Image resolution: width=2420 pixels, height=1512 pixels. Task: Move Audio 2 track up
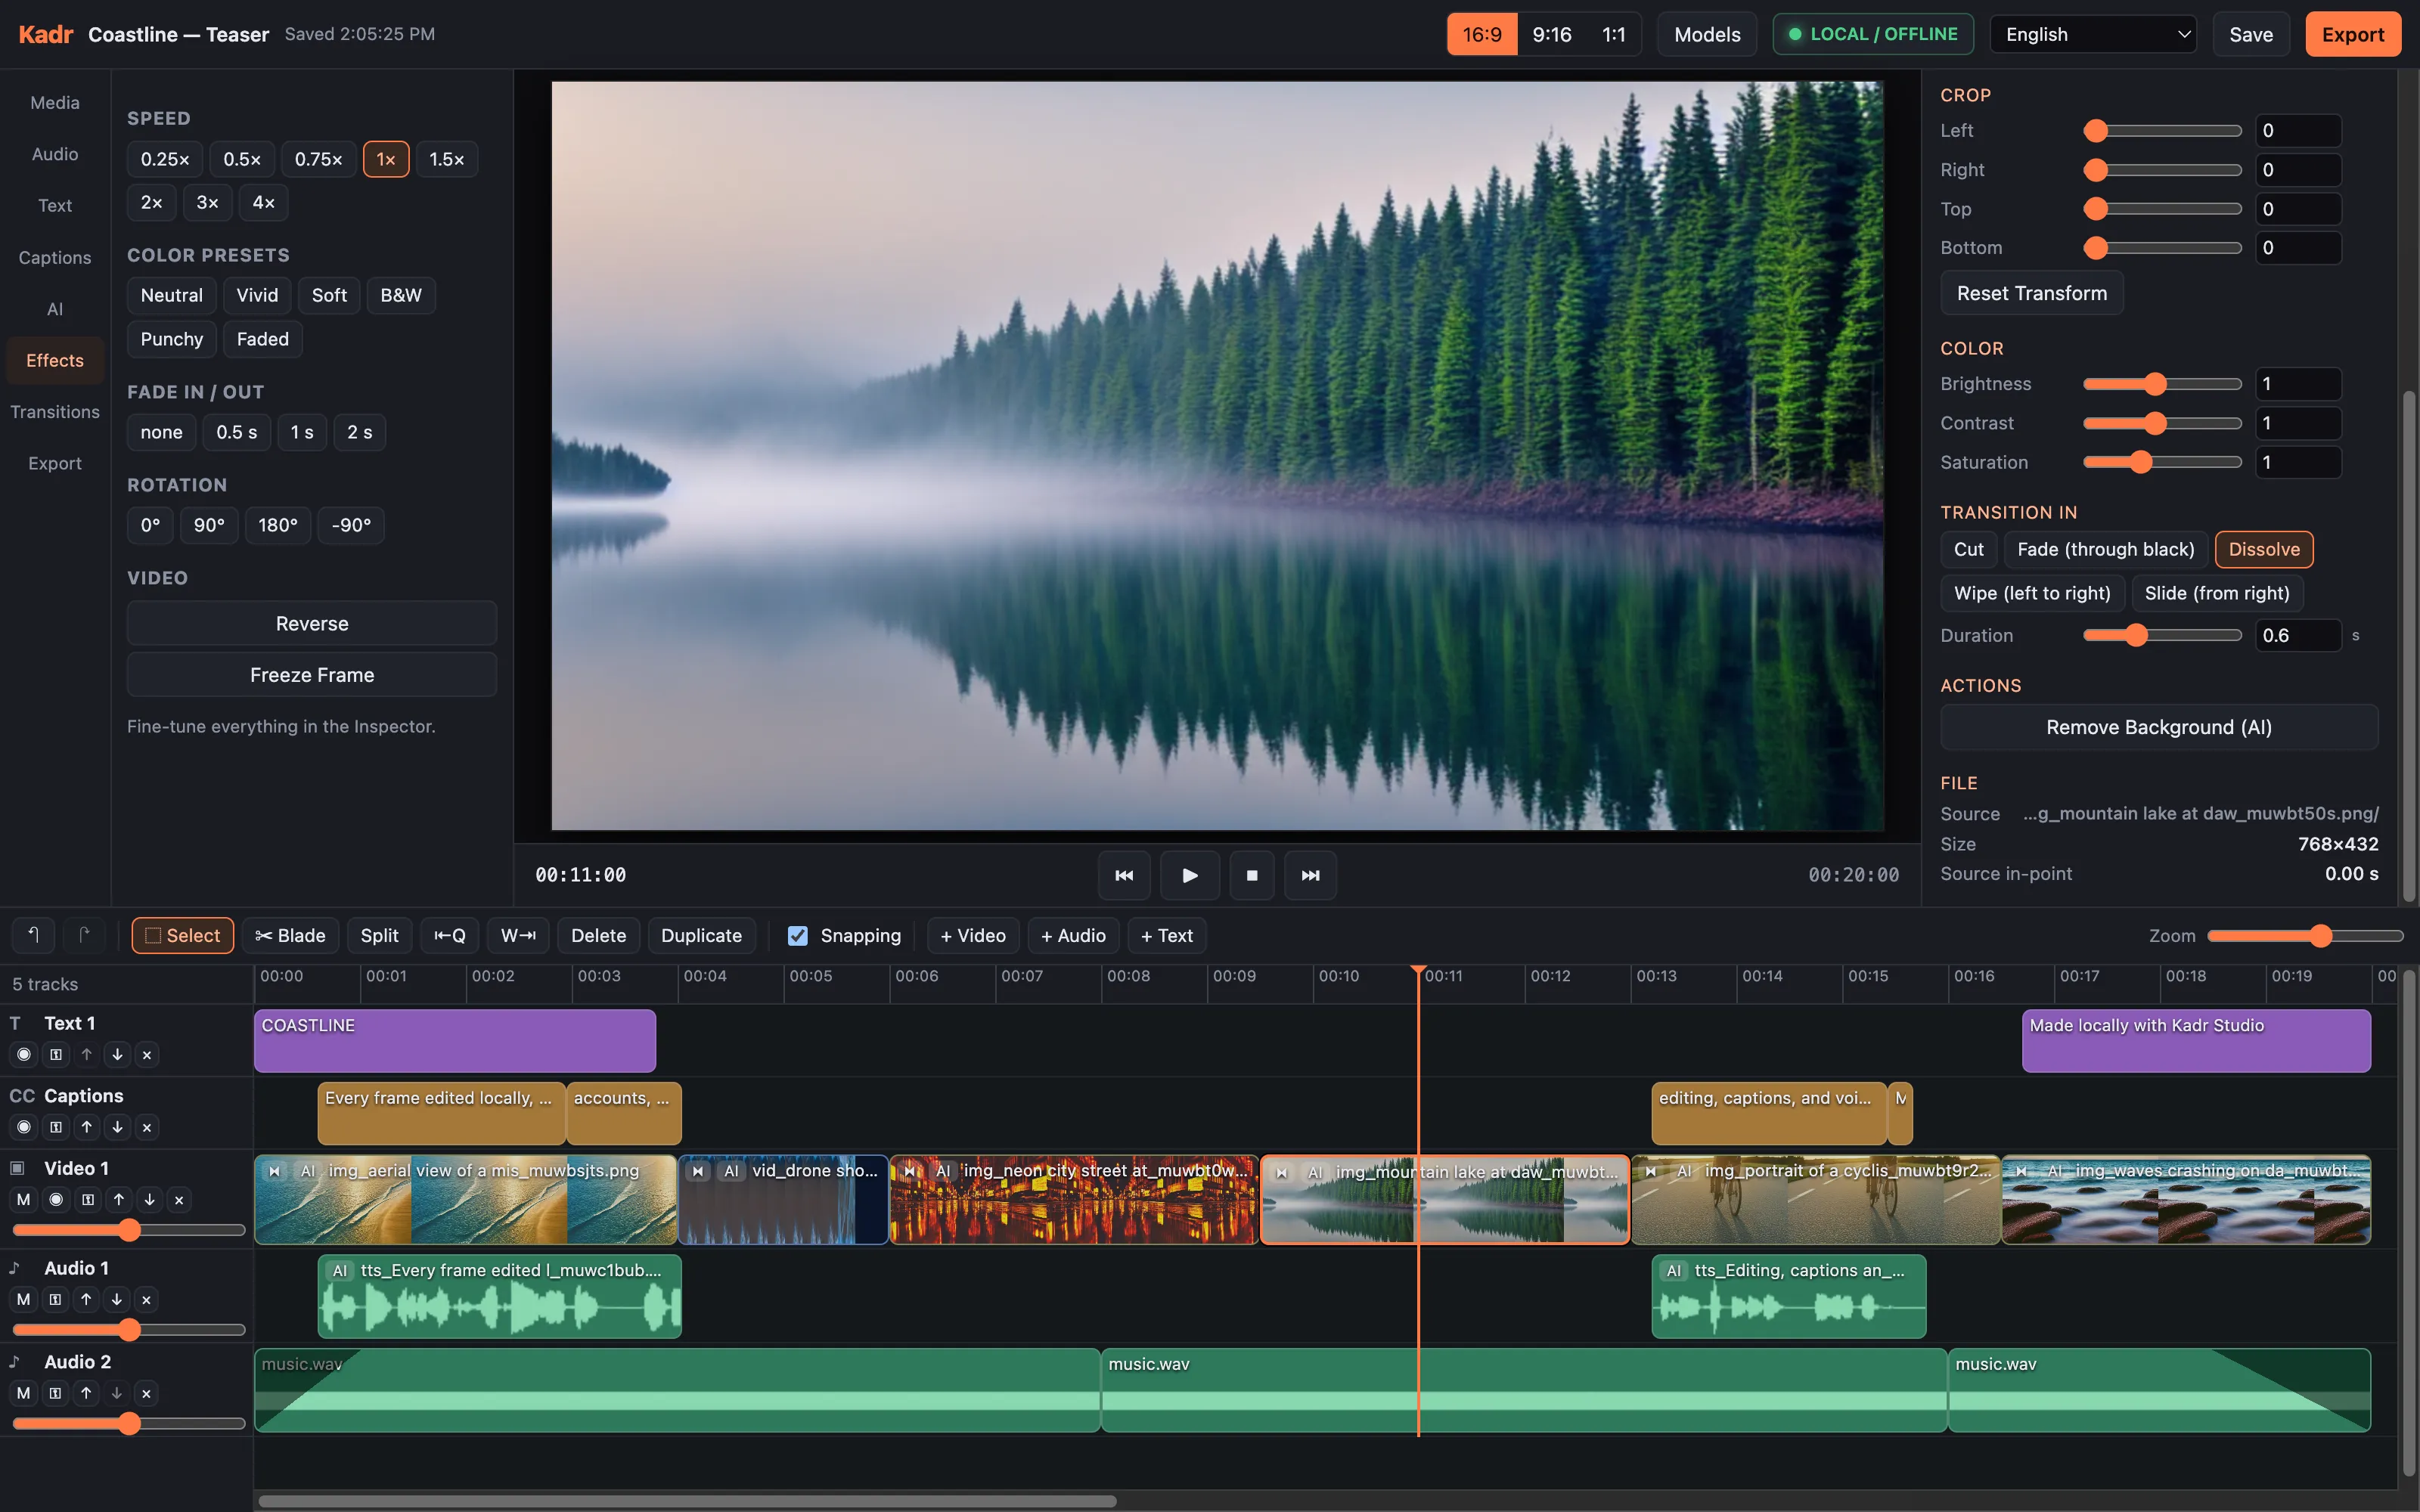coord(86,1393)
